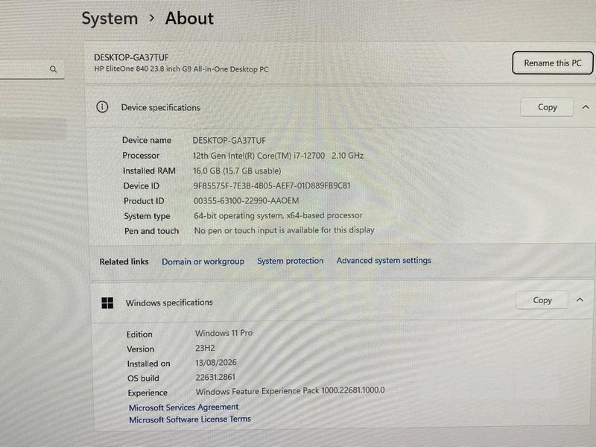Click the Pen and touch label
Image resolution: width=596 pixels, height=447 pixels.
pyautogui.click(x=151, y=231)
